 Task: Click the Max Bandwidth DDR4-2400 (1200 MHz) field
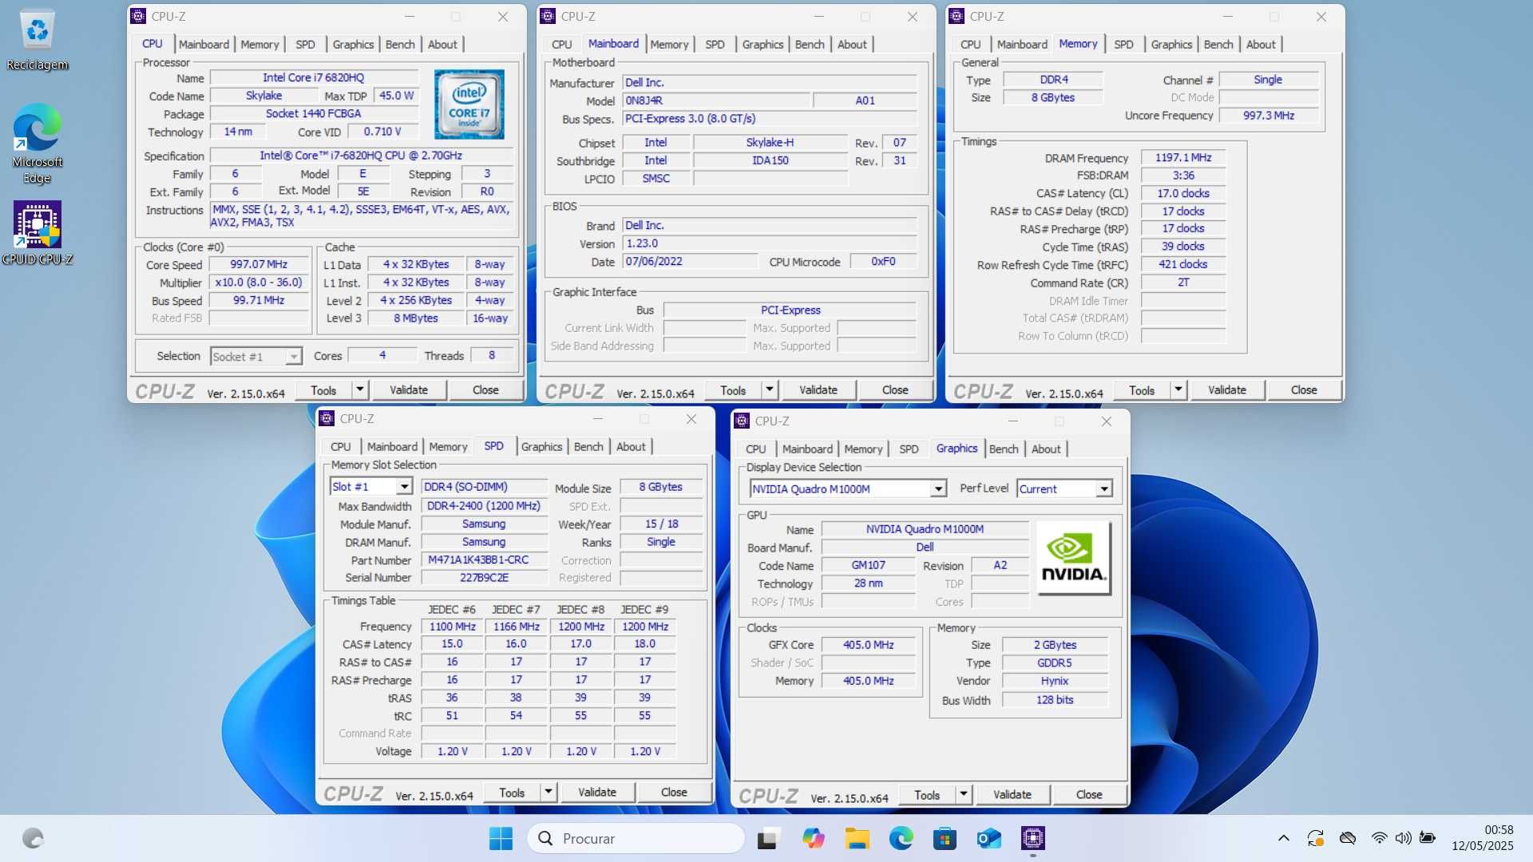click(485, 506)
